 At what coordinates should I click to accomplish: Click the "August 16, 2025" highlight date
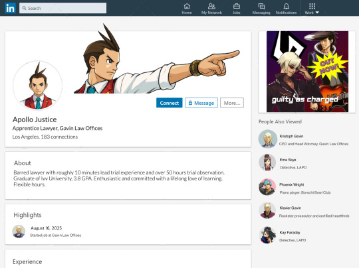pos(47,228)
